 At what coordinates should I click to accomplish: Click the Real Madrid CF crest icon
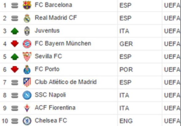(x=27, y=18)
